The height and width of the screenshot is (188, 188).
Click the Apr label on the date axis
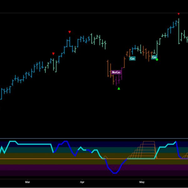82,182
